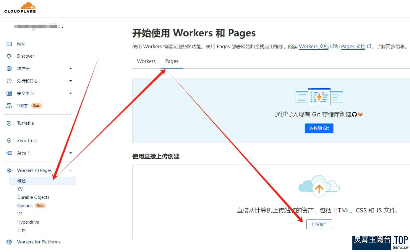The width and height of the screenshot is (410, 252).
Task: Click the Discover lightbulb icon
Action: (x=9, y=56)
